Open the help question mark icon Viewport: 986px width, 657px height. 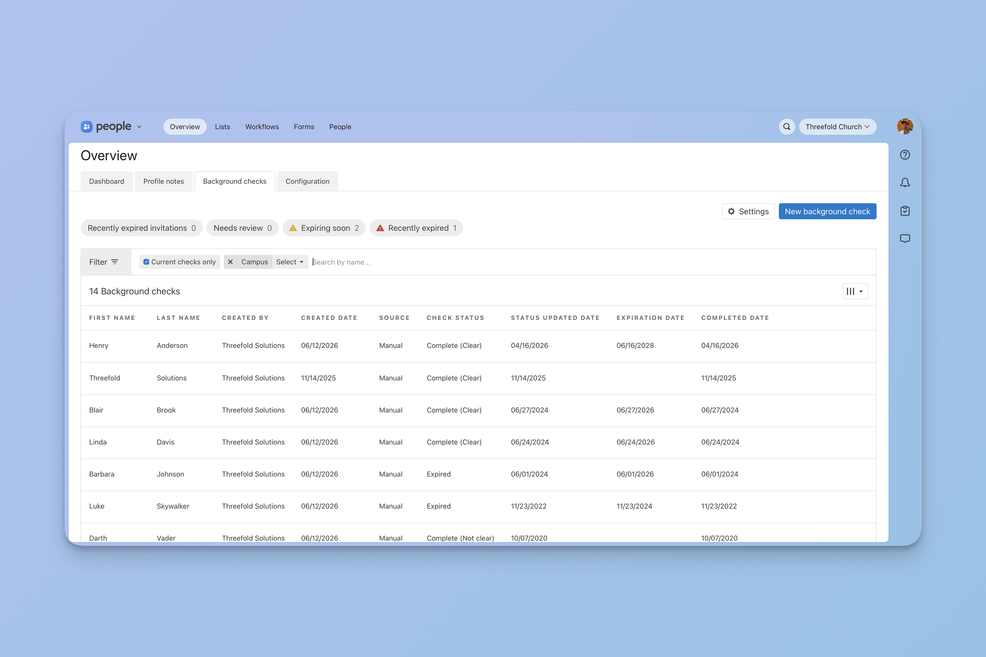pos(905,155)
